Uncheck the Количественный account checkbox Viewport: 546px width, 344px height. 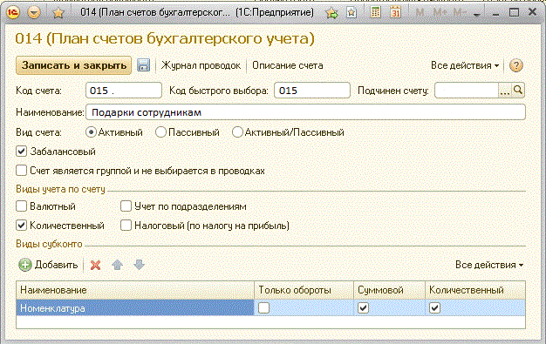coord(21,225)
